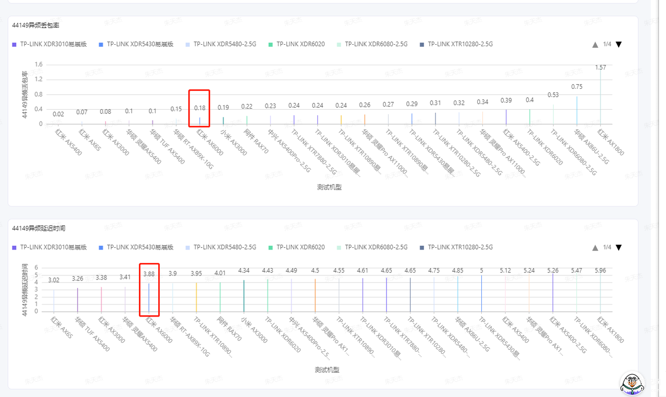This screenshot has width=666, height=397.
Task: Click the 4.01 value label
Action: (x=220, y=273)
